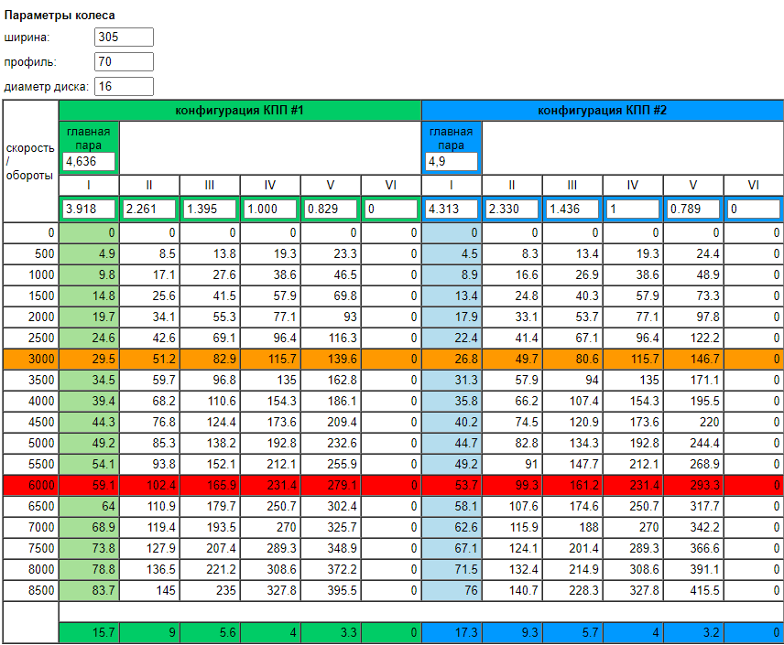Click the профиль input field
Screen dimensions: 784x645
tap(124, 62)
